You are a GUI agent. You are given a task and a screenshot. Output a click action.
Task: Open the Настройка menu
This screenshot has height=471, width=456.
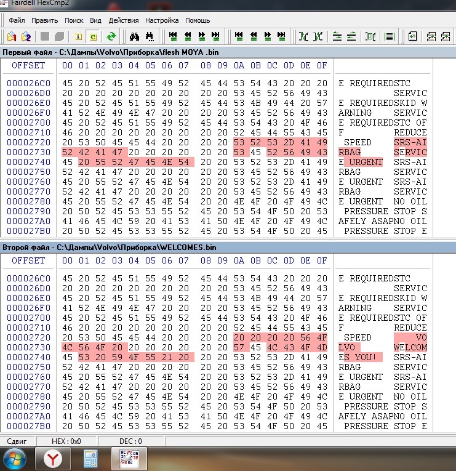coord(162,20)
